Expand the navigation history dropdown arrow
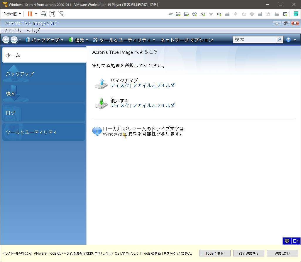 (20, 40)
